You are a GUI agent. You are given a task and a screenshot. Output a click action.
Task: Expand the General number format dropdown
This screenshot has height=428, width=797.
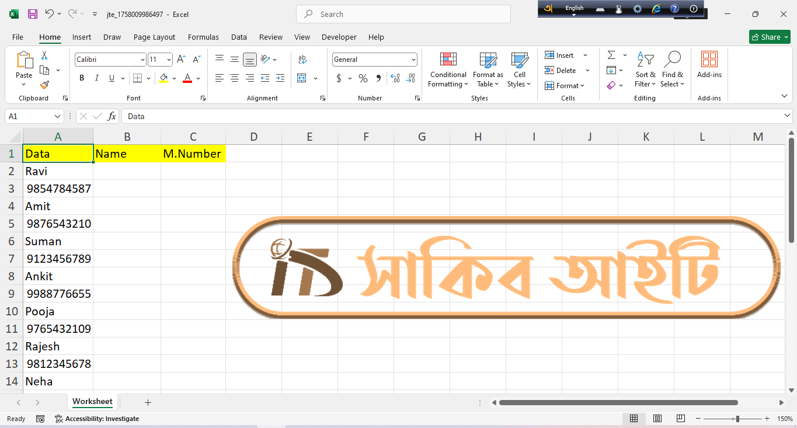[413, 60]
